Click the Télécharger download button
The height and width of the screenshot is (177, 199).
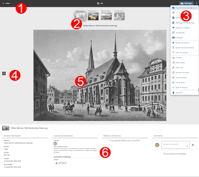(x=186, y=3)
